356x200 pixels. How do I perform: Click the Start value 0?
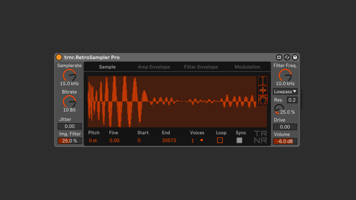click(x=139, y=140)
